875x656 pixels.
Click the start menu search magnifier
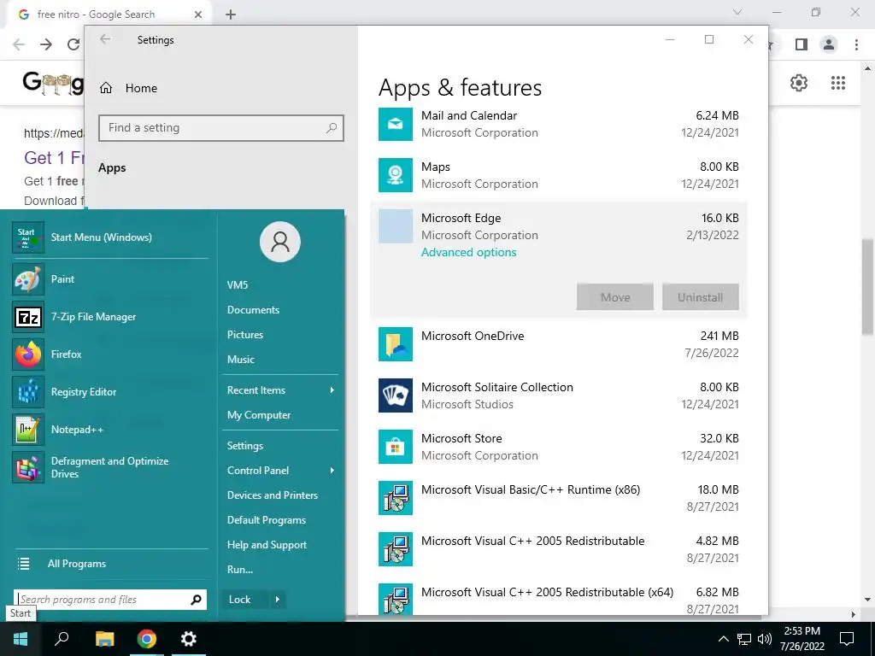click(x=196, y=600)
